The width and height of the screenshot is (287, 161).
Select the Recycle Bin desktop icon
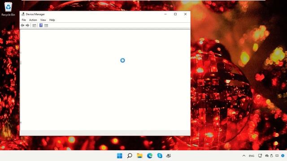point(8,9)
